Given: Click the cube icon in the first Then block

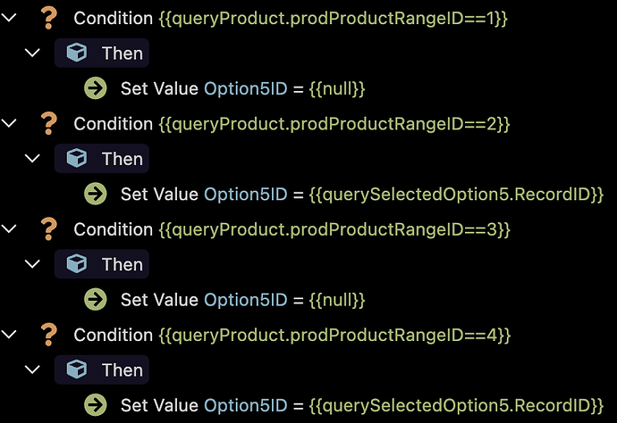Looking at the screenshot, I should tap(76, 53).
